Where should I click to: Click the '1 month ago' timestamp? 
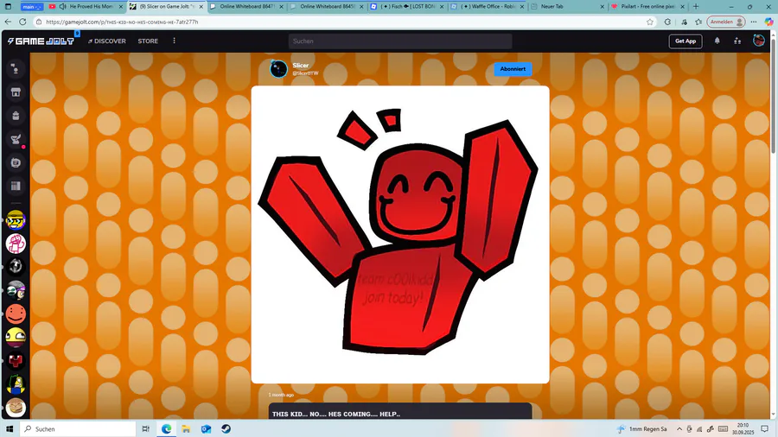pyautogui.click(x=281, y=395)
